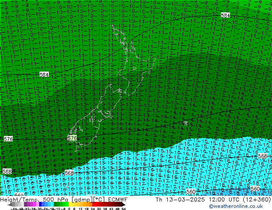Screen dimensions: 272x210
Task: Click the 560 contour label near the right border
Action: tap(255, 189)
